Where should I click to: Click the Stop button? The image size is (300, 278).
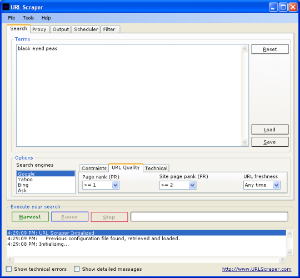click(109, 217)
